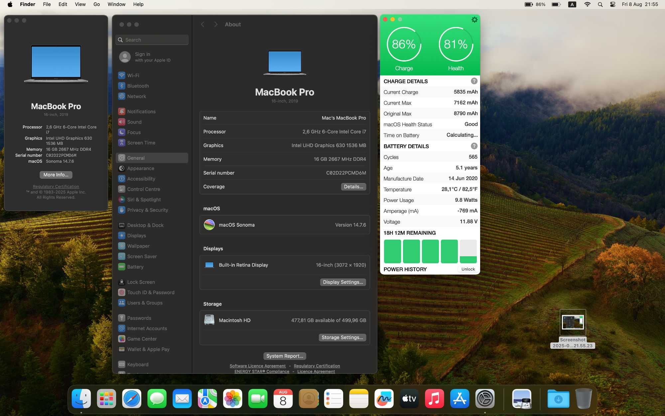665x416 pixels.
Task: Select Displays in the settings sidebar
Action: [x=152, y=236]
